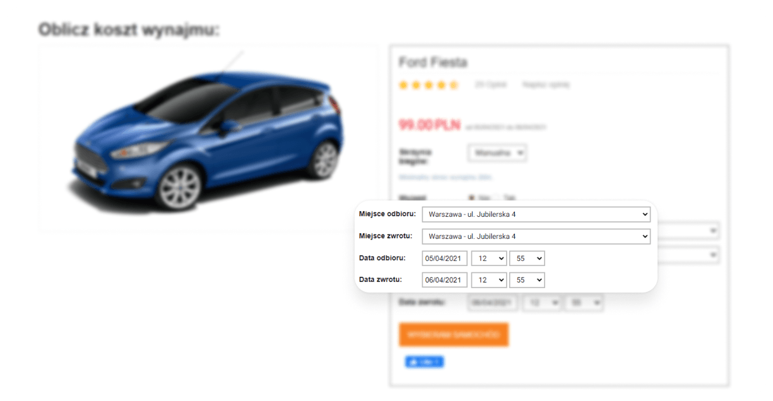
Task: Open the blue link below gearbox selector
Action: click(445, 177)
